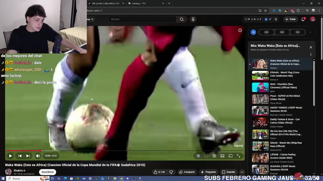This screenshot has height=181, width=323.
Task: Click vidIQ trophy icon in header
Action: (x=276, y=19)
